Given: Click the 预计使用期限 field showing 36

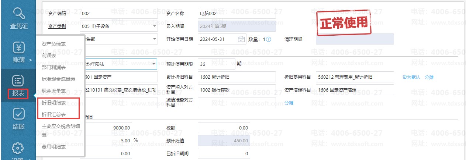Looking at the screenshot, I should 216,64.
